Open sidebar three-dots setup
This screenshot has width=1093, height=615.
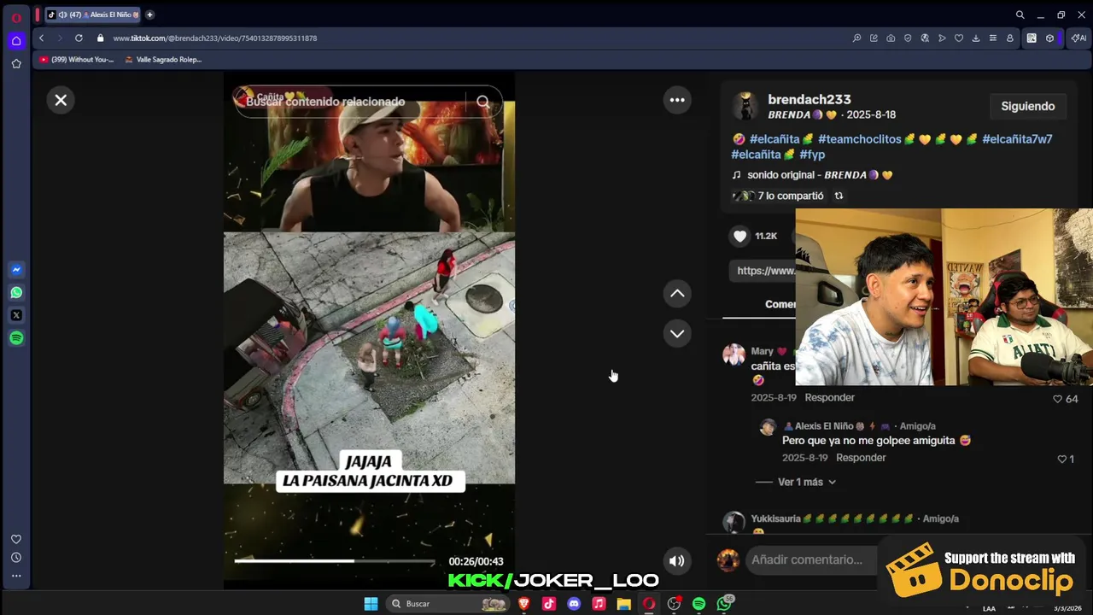(x=16, y=575)
